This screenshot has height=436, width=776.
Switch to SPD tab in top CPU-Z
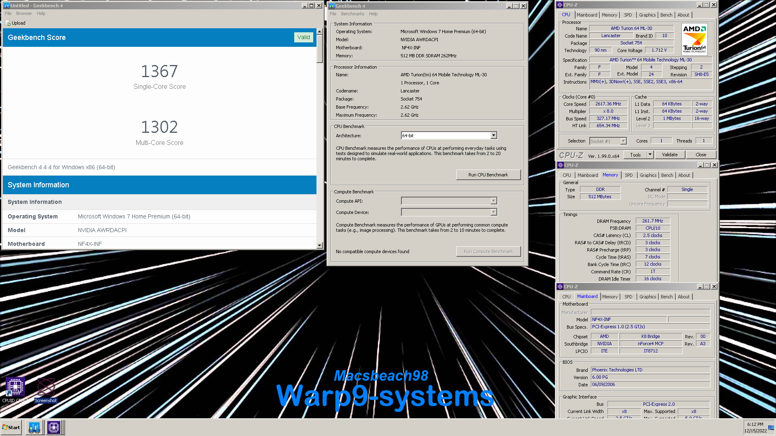click(628, 15)
